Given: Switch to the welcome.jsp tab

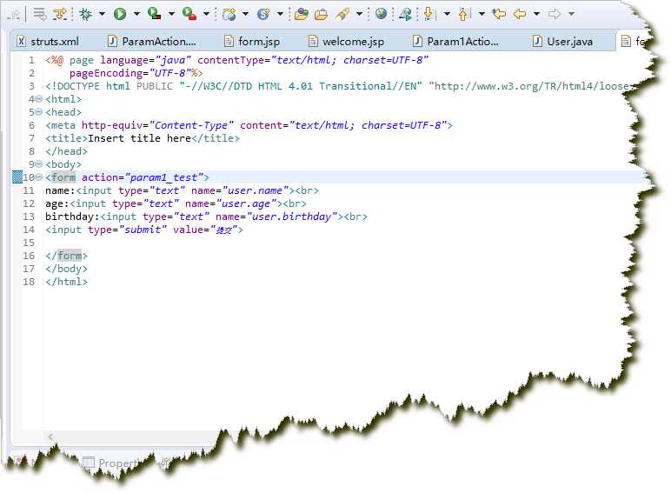Looking at the screenshot, I should pos(347,42).
